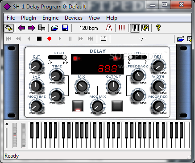Toggle the loop icon in transport bar
The height and width of the screenshot is (163, 195).
pyautogui.click(x=104, y=39)
